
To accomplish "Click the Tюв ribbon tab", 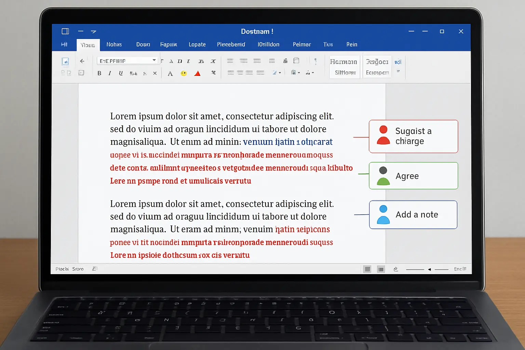I will [328, 44].
